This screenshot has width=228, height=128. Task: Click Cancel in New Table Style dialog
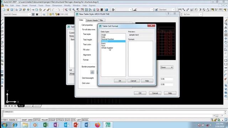click(x=155, y=93)
